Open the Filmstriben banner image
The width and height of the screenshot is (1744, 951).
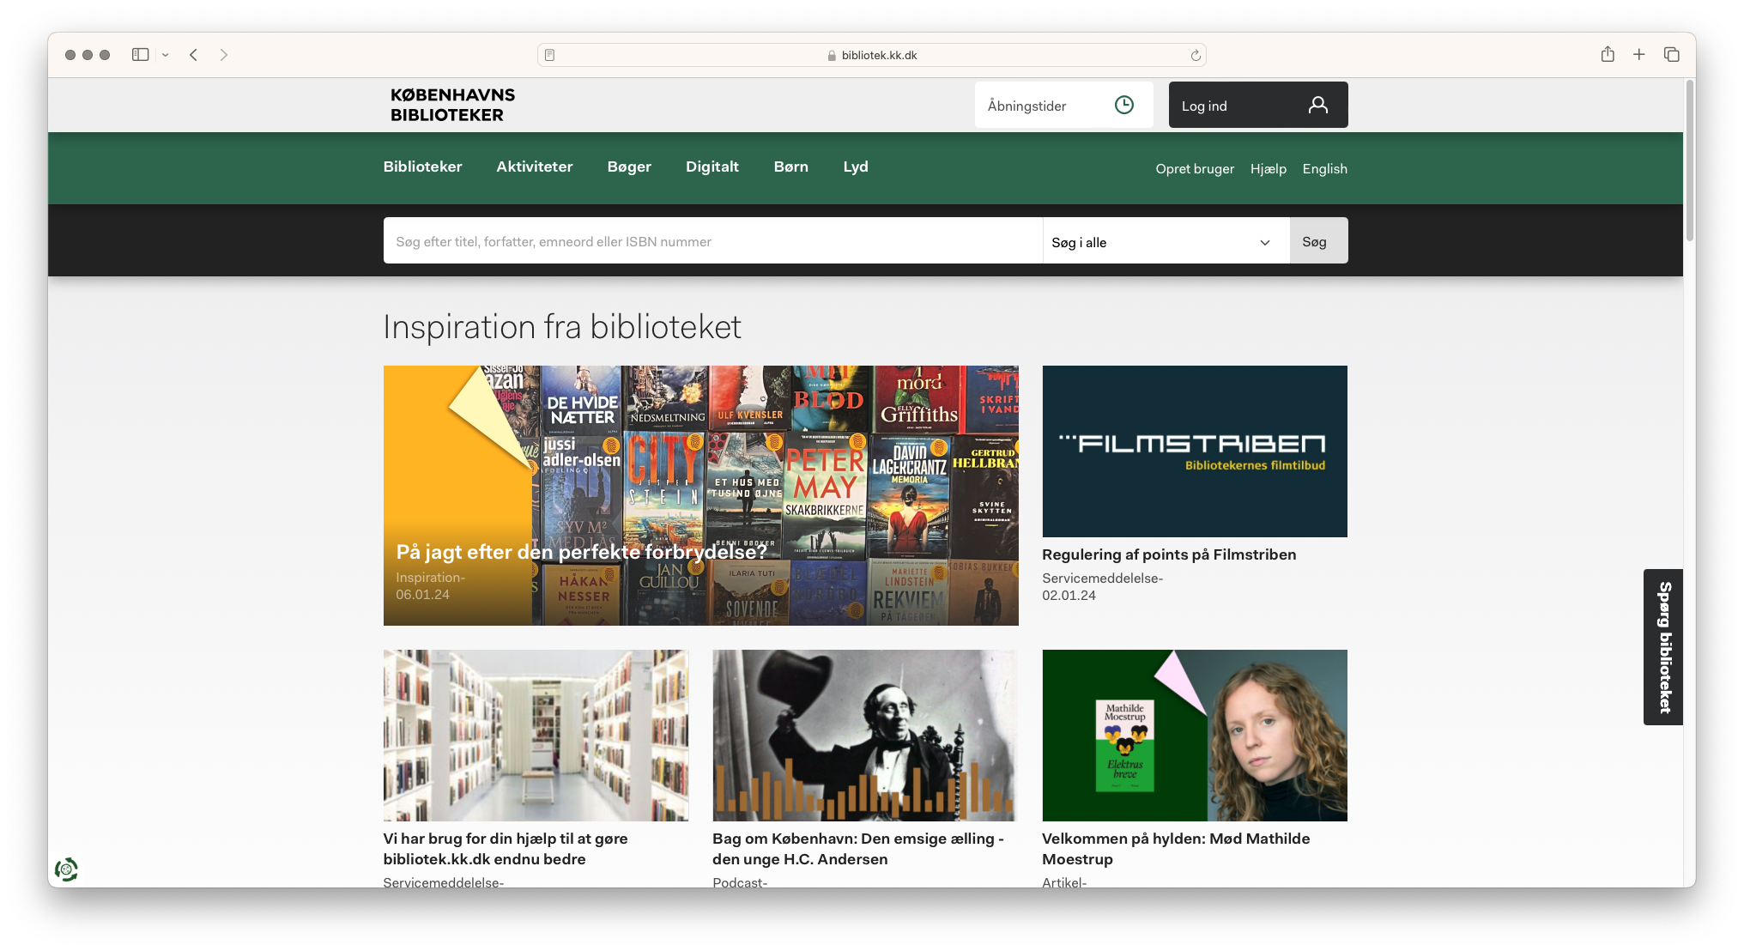(1194, 451)
